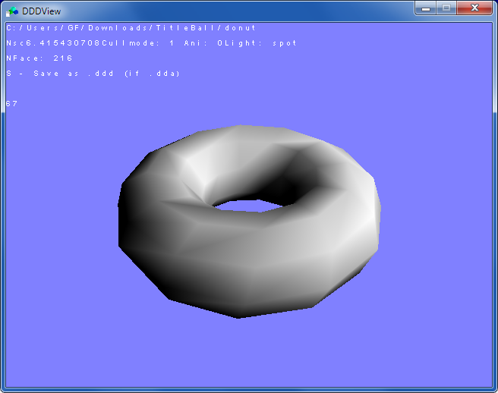This screenshot has width=498, height=393.
Task: Click the 'Ani: 0' text
Action: pos(204,43)
